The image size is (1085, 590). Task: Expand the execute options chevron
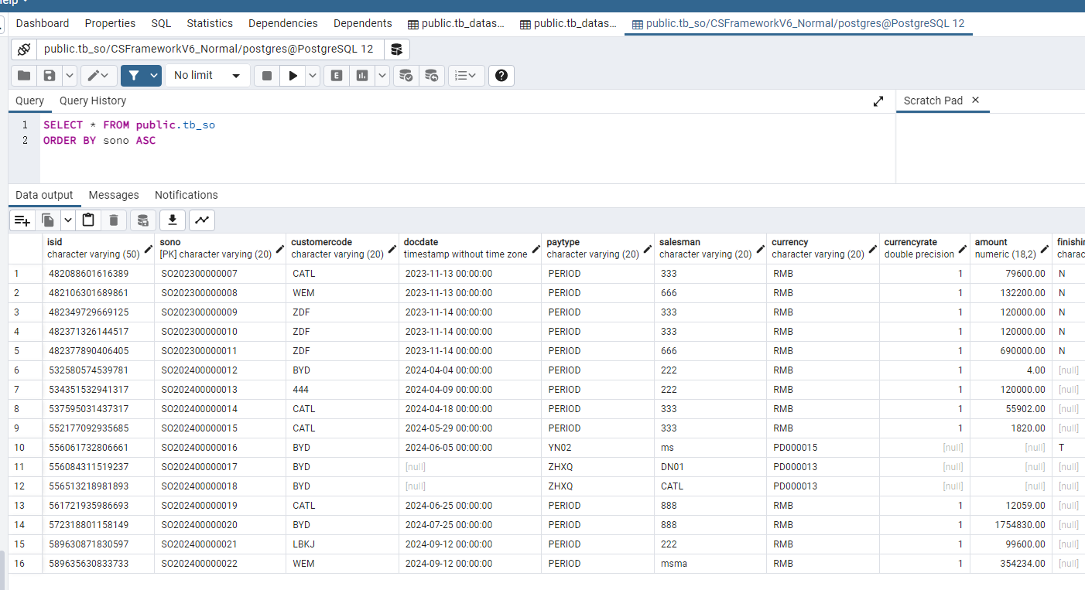click(x=313, y=75)
